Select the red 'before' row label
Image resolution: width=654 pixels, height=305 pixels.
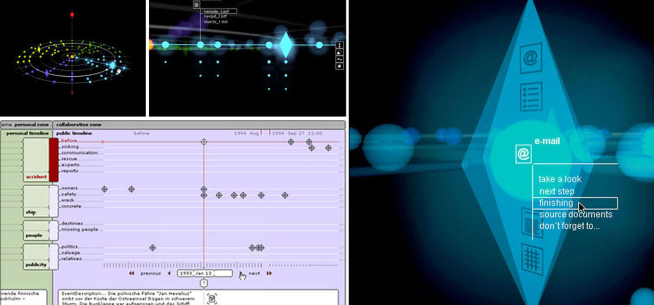pos(69,141)
